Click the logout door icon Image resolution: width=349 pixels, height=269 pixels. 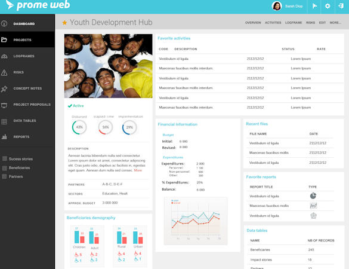click(341, 6)
